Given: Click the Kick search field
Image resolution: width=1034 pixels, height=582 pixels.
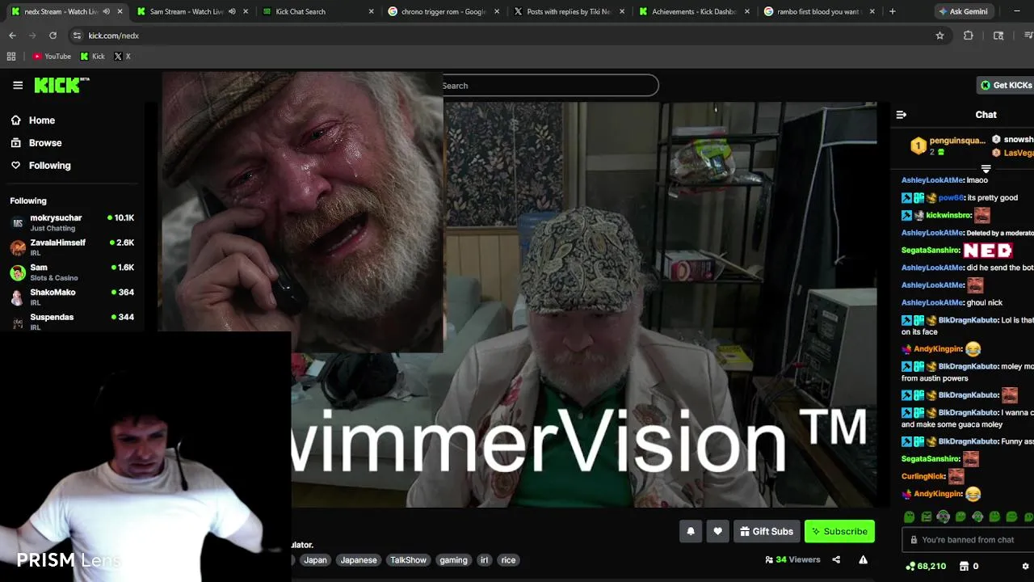Looking at the screenshot, I should 549,86.
